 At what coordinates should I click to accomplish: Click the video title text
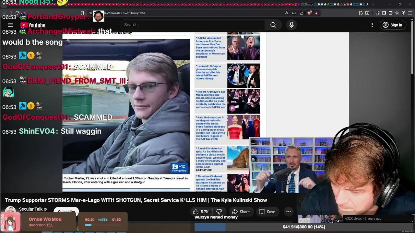136,200
